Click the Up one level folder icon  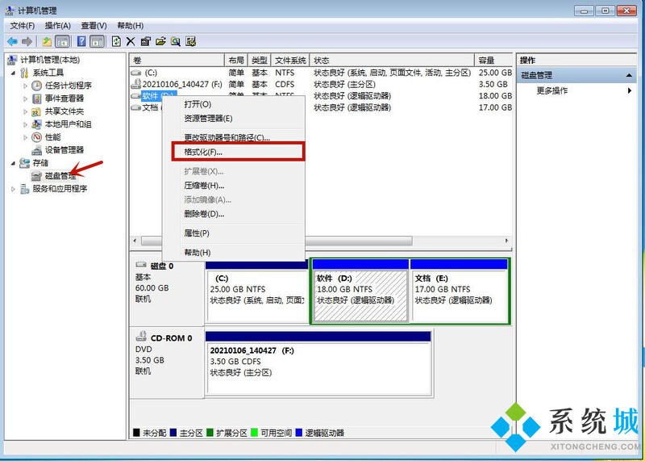point(48,41)
